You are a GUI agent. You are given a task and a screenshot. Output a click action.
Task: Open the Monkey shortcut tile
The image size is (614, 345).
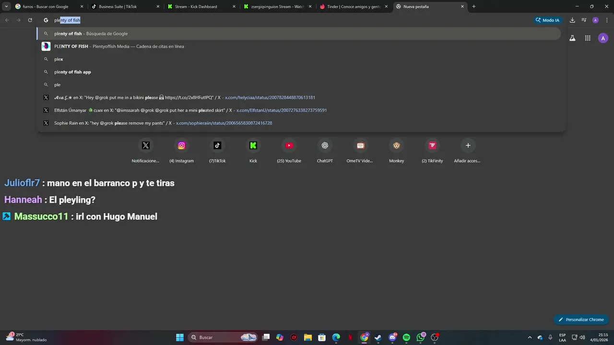396,151
